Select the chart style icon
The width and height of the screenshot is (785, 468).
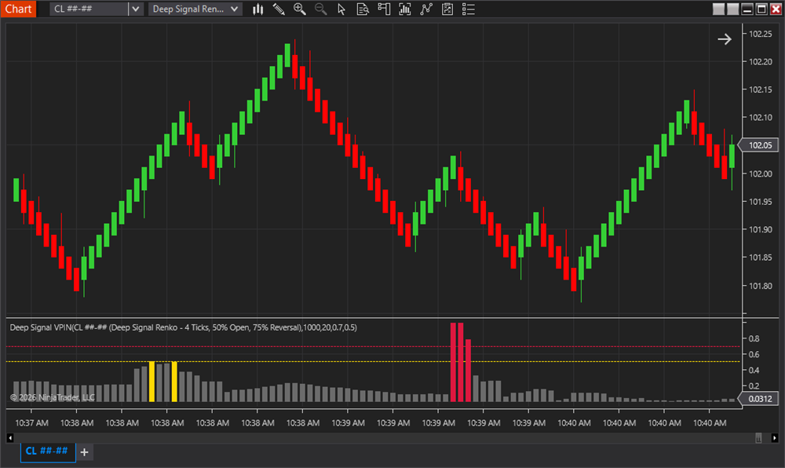click(257, 9)
